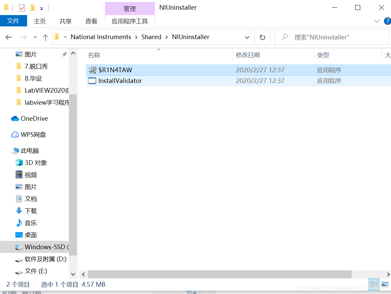Select the Windows-SSD drive
Image resolution: width=391 pixels, height=294 pixels.
coord(34,247)
